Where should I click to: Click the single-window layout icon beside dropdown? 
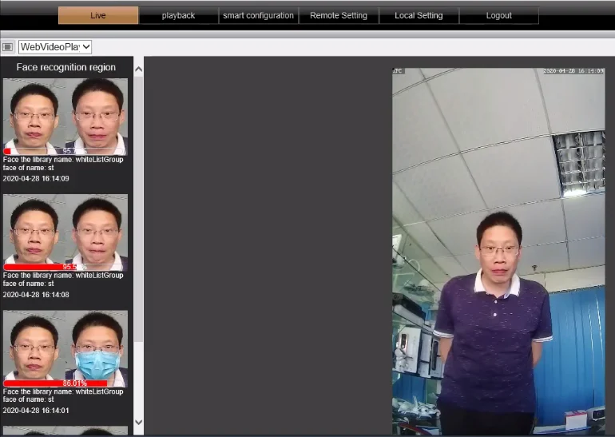[7, 47]
